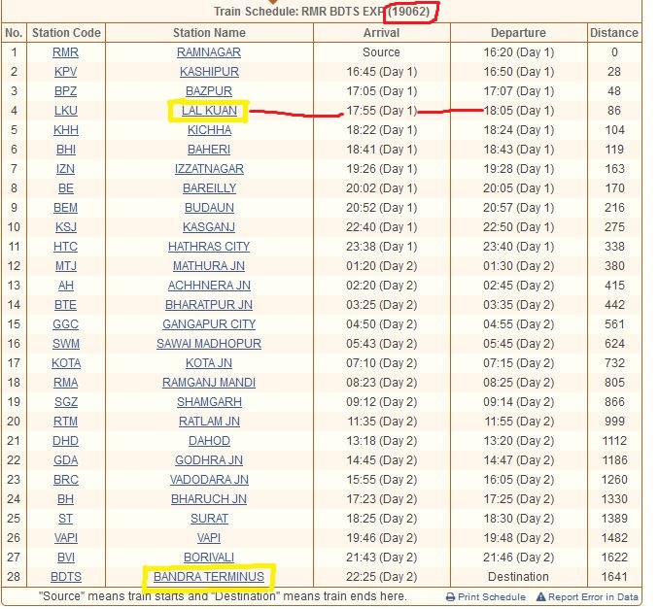Click station code BTE
The width and height of the screenshot is (659, 609).
pyautogui.click(x=65, y=305)
